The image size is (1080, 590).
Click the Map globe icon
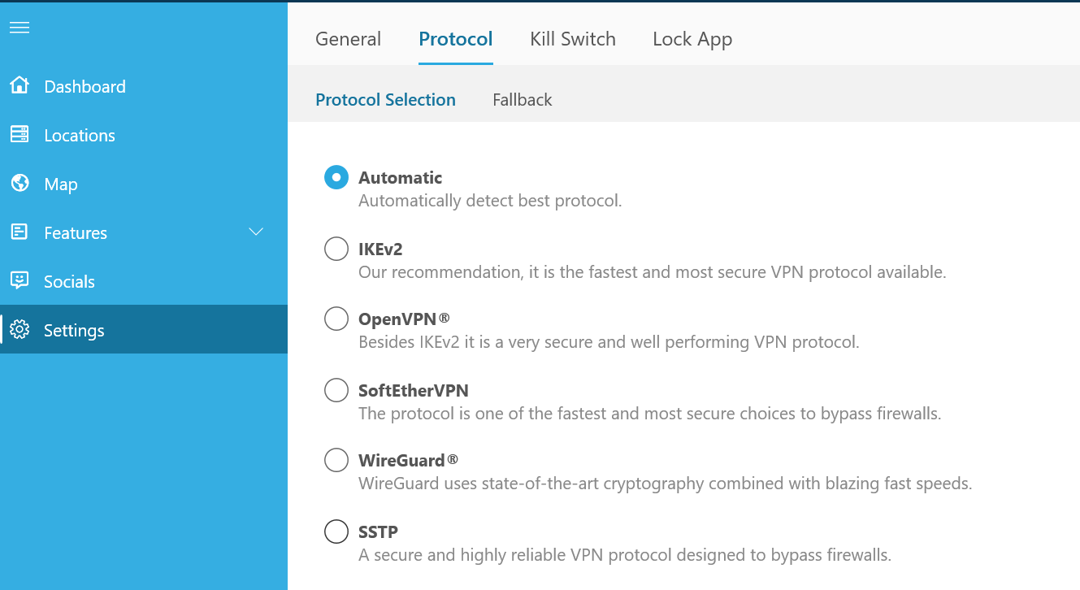(x=20, y=183)
